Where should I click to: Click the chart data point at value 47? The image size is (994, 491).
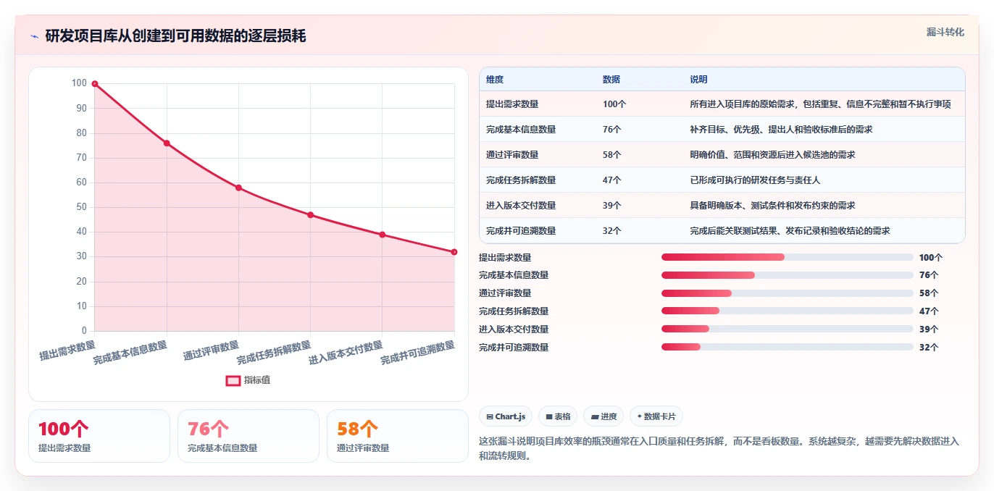tap(310, 215)
